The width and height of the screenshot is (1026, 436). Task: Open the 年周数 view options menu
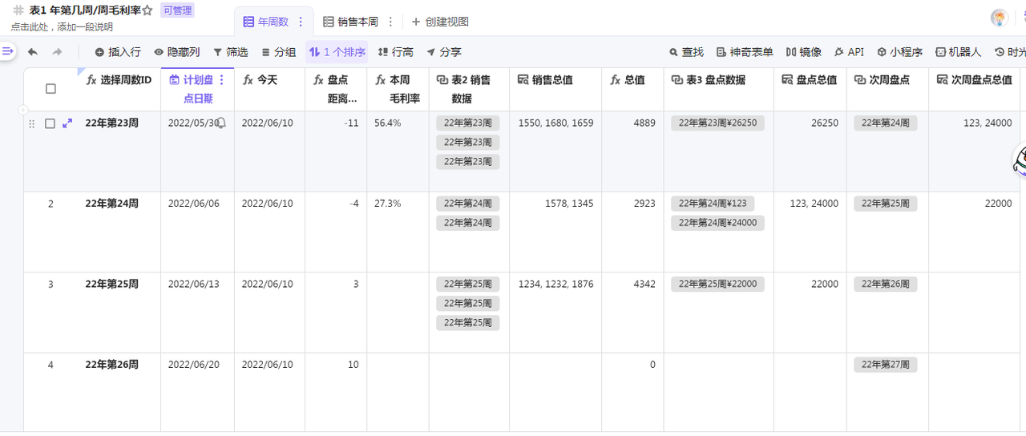(301, 22)
